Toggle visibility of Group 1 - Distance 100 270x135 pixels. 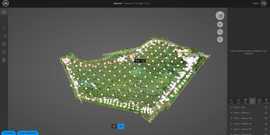[x=266, y=118]
